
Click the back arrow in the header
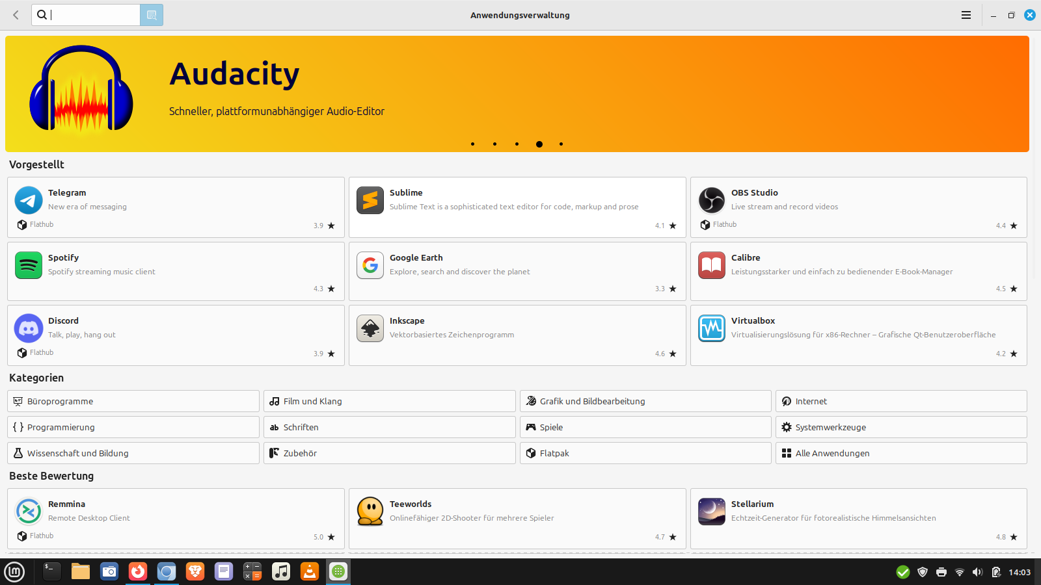pyautogui.click(x=16, y=15)
